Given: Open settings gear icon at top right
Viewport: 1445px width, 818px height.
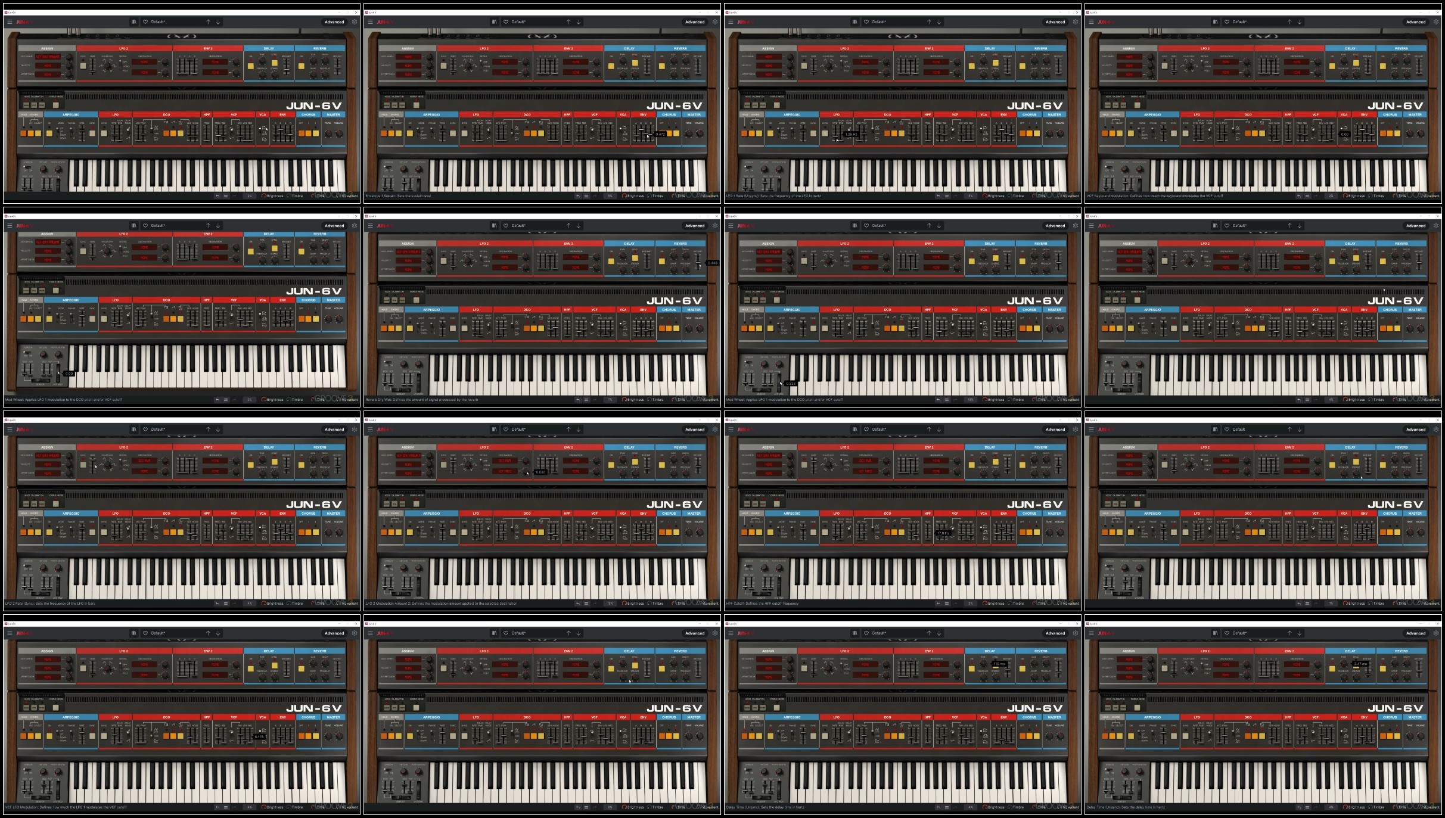Looking at the screenshot, I should click(x=355, y=22).
